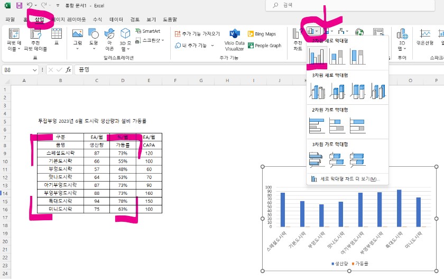
Task: Open the 파일 menu tab
Action: point(10,19)
